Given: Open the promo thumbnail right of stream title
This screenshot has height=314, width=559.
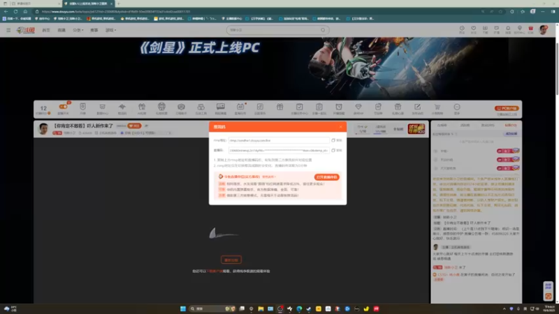Looking at the screenshot, I should tap(416, 129).
